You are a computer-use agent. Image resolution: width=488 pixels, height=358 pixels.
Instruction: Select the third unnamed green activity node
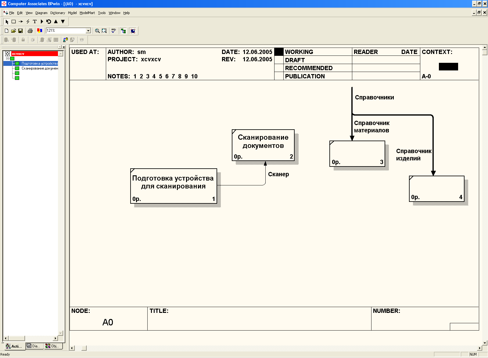(17, 73)
